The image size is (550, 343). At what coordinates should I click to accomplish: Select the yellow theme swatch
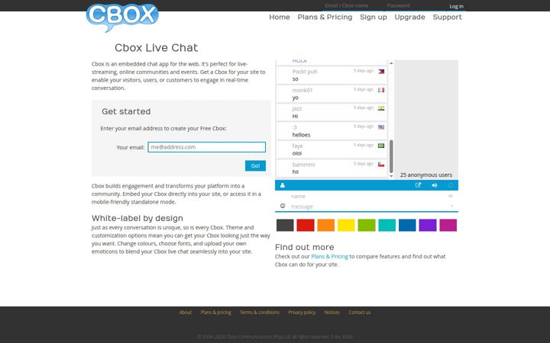(346, 225)
